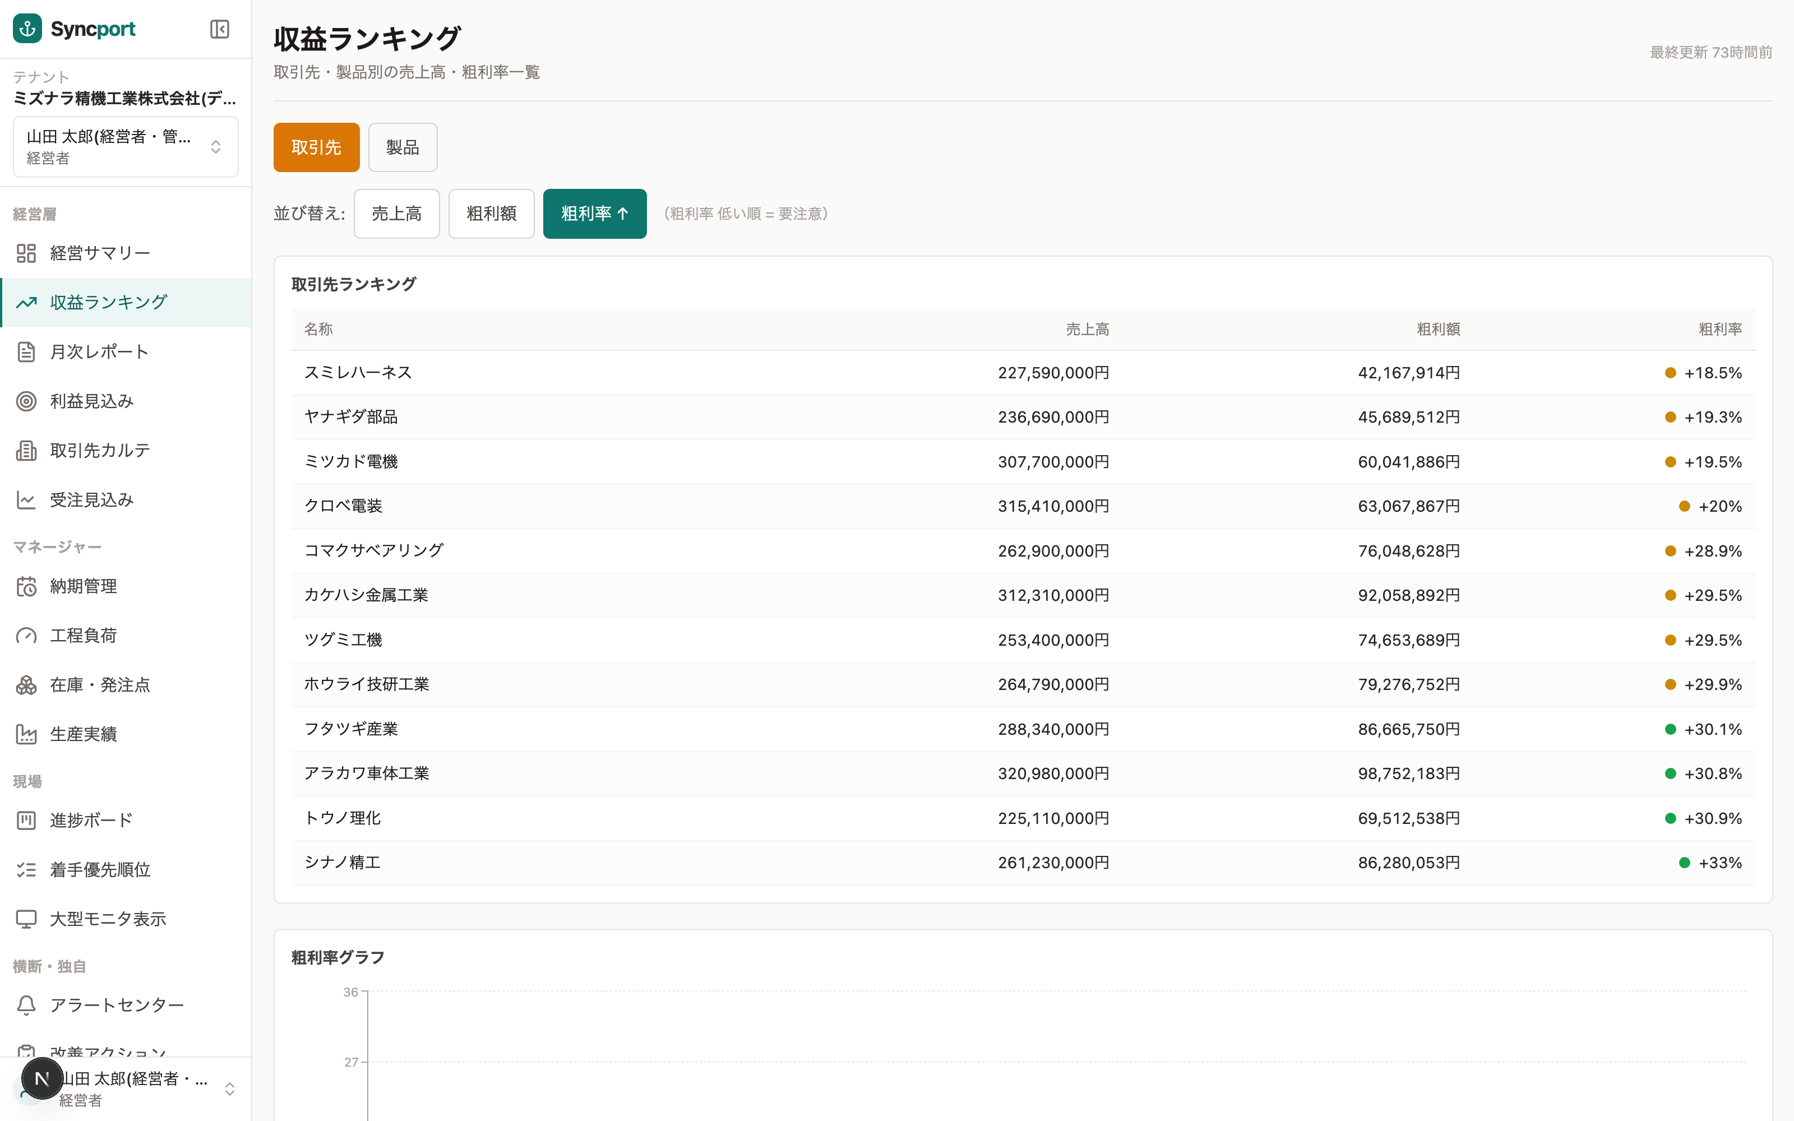Switch to the 取引先 tab
Image resolution: width=1794 pixels, height=1121 pixels.
point(317,147)
